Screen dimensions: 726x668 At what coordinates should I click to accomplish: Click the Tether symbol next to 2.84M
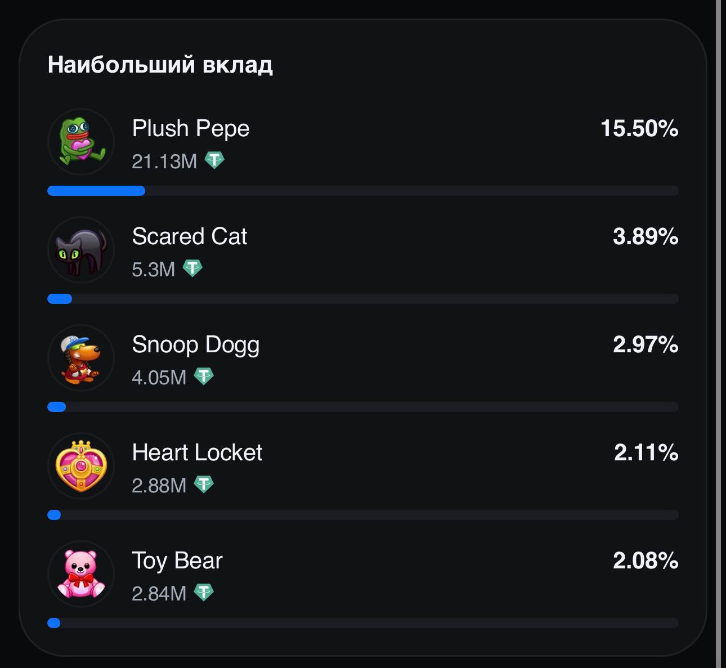204,593
